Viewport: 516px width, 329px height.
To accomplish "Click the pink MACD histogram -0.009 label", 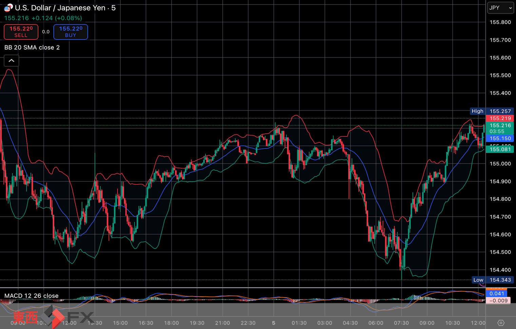I will tap(498, 301).
